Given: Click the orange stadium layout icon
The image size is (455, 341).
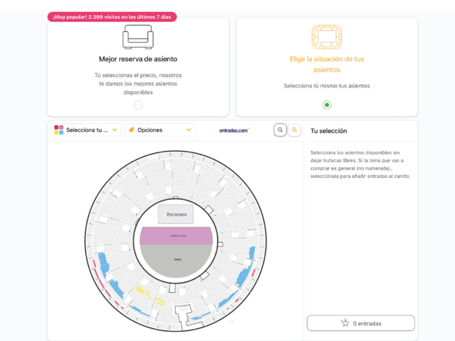Looking at the screenshot, I should coord(327,37).
